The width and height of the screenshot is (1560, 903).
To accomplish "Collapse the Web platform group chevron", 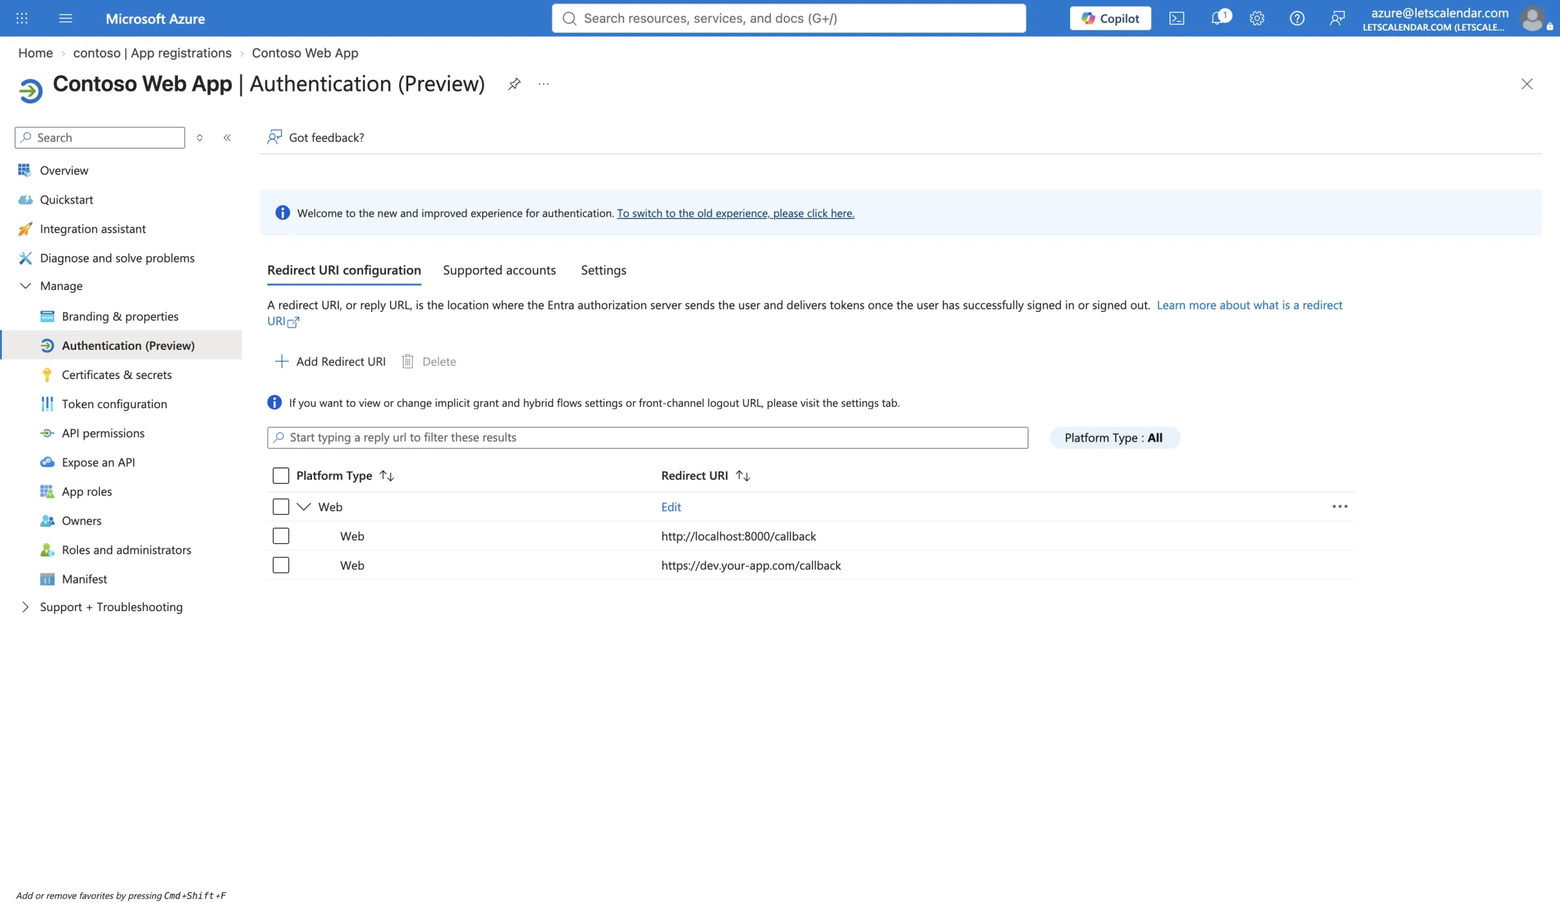I will point(303,506).
